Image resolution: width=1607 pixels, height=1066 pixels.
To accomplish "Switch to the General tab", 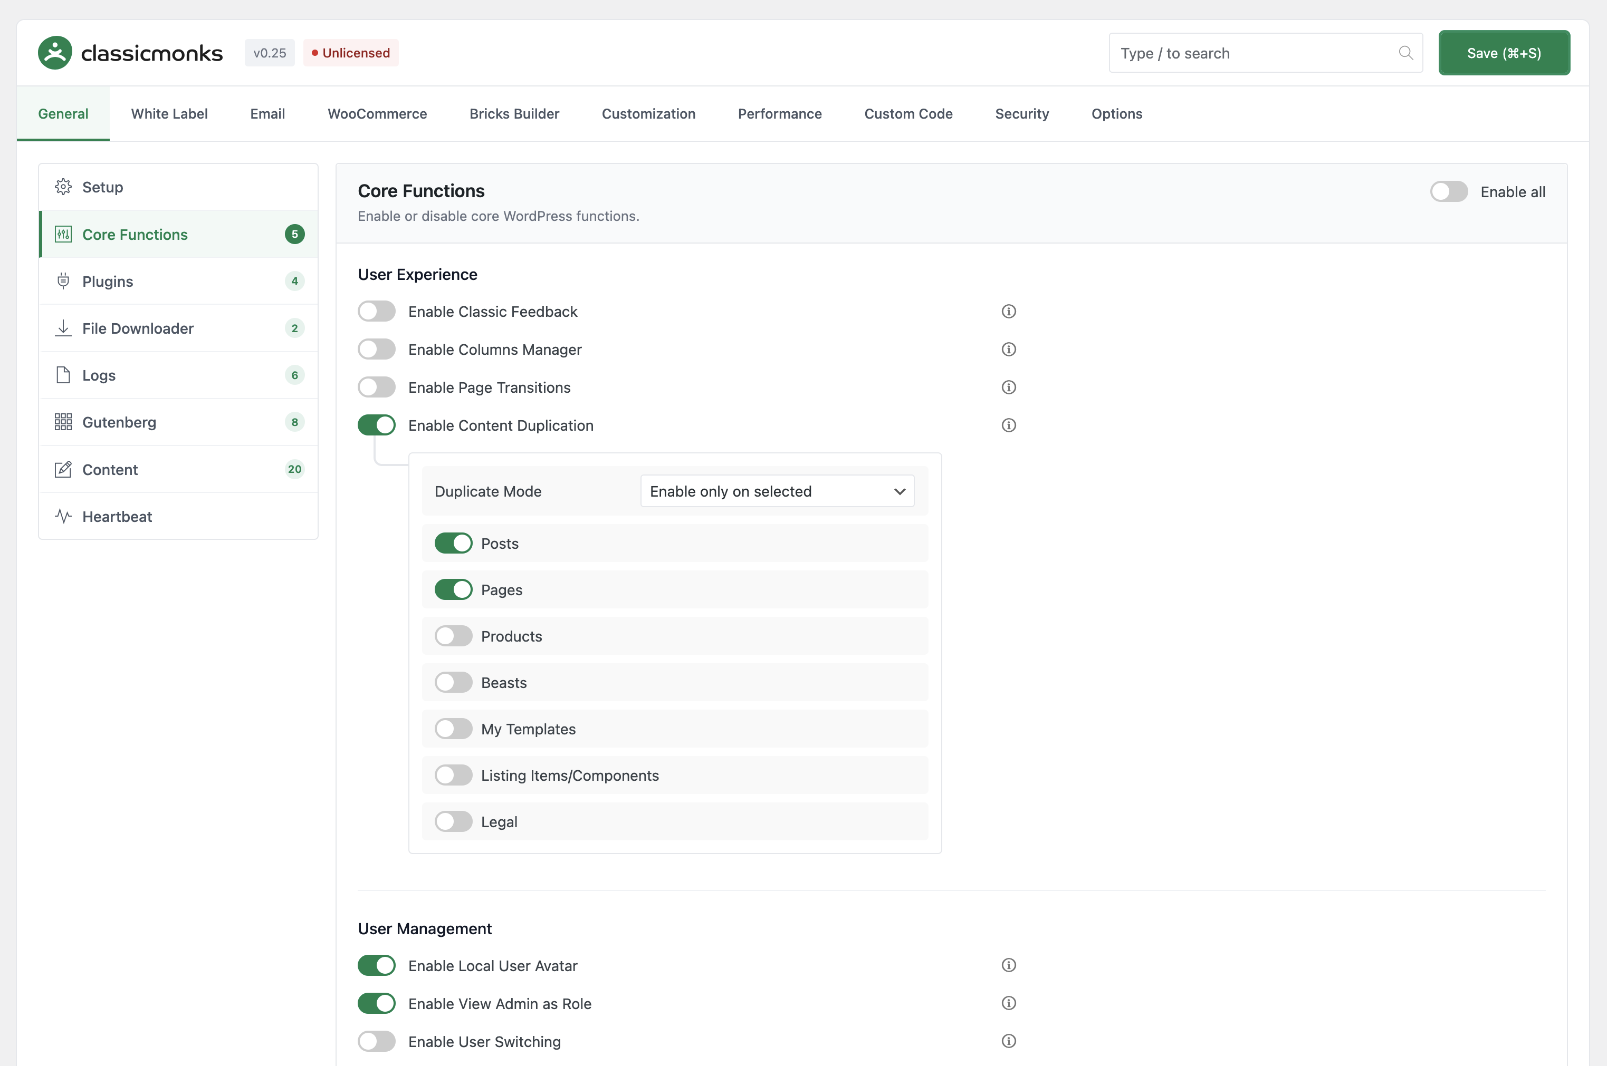I will 63,113.
